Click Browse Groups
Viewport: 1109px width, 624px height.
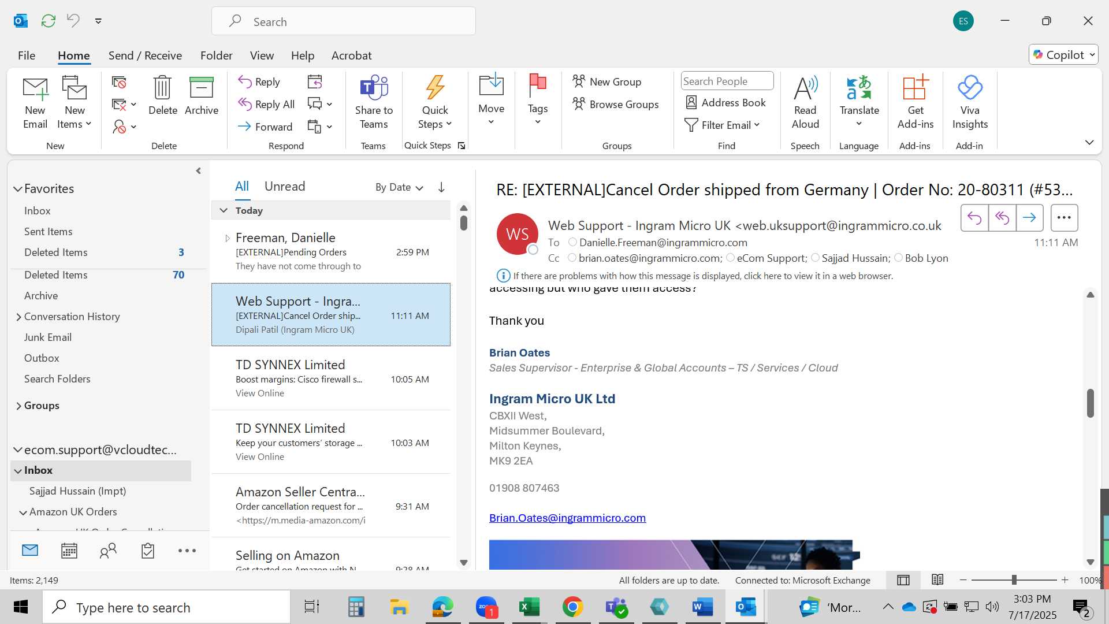615,104
